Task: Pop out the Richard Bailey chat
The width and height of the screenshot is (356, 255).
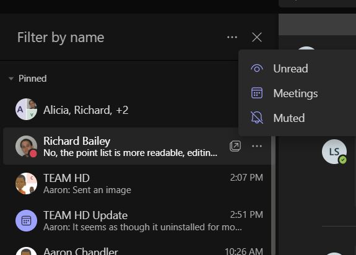Action: [x=235, y=146]
